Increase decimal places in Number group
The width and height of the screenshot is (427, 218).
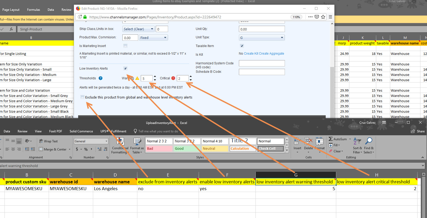pyautogui.click(x=99, y=149)
